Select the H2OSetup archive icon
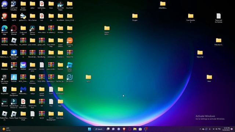The image size is (235, 132). tap(4, 41)
